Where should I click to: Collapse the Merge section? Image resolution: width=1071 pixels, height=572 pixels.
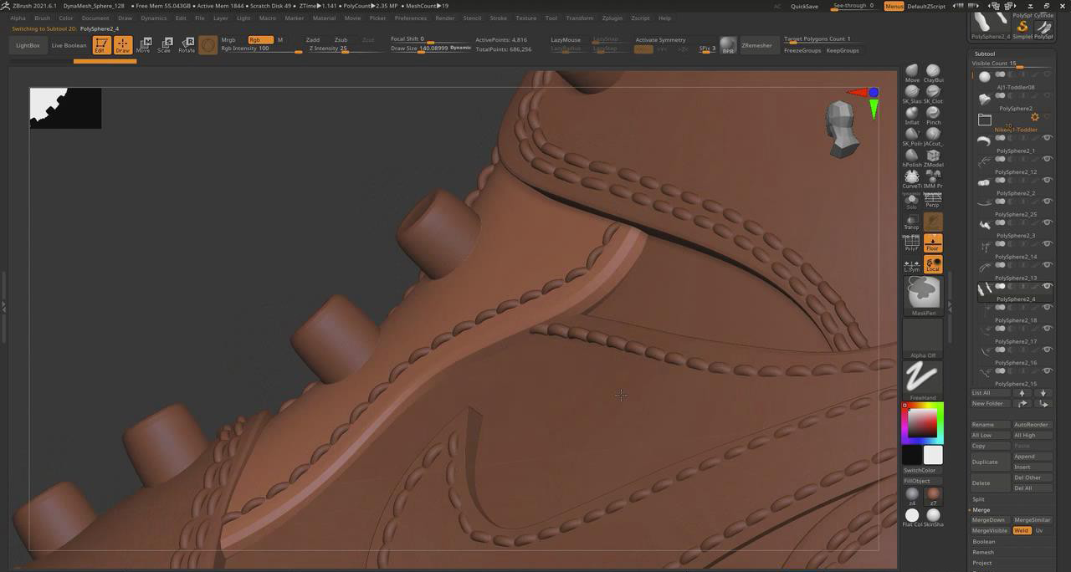[981, 509]
